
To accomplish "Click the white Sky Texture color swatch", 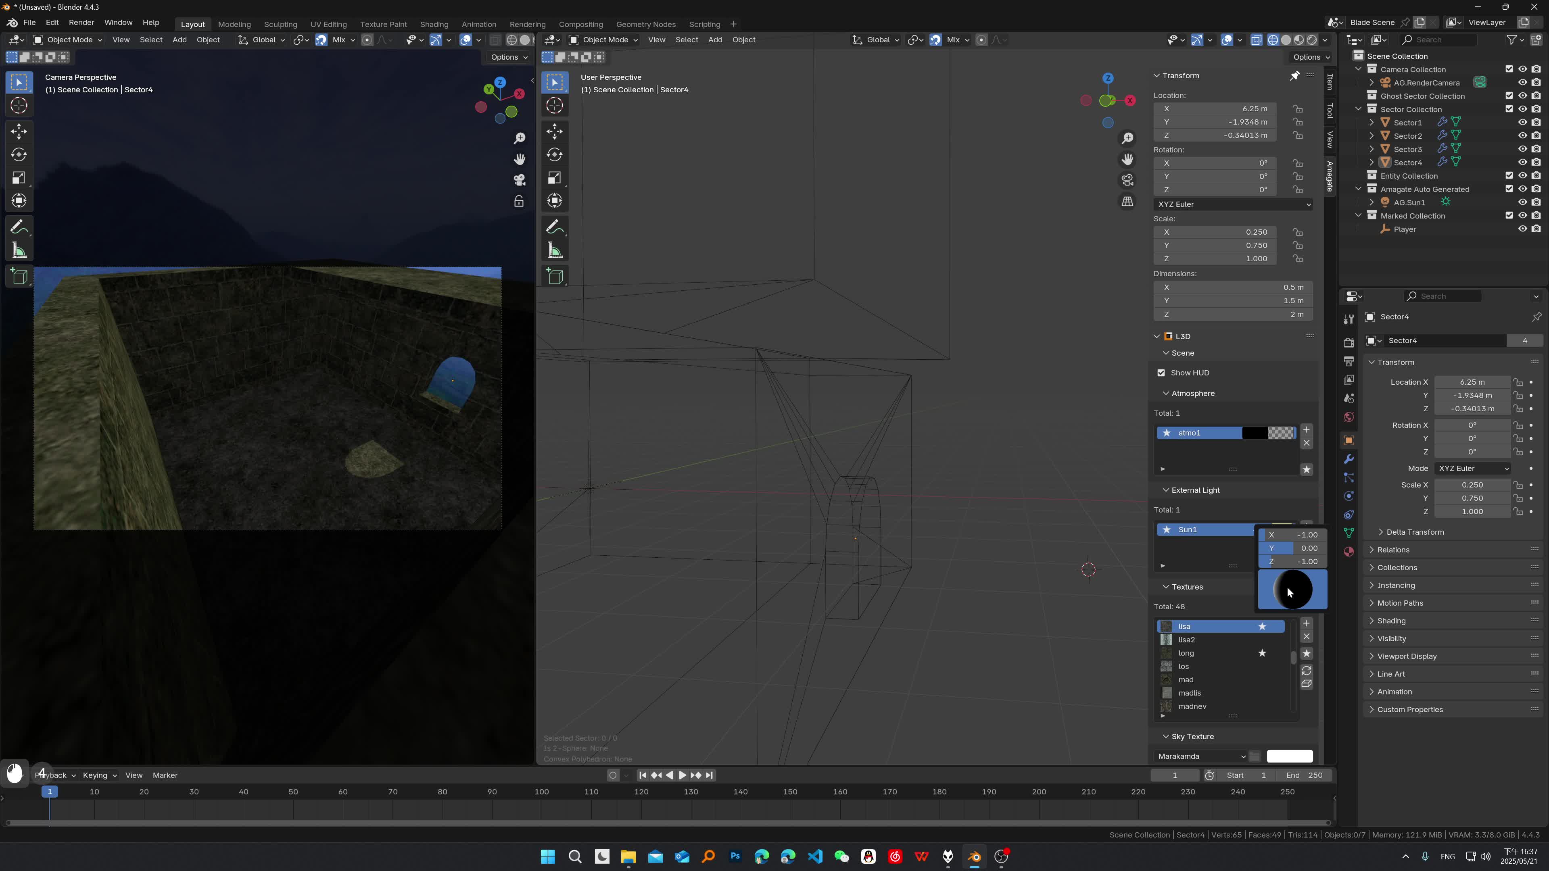I will pyautogui.click(x=1290, y=756).
